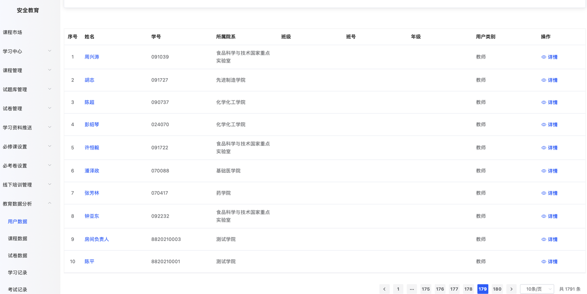Click the eye icon in 陈平's row
Image resolution: width=587 pixels, height=294 pixels.
(543, 262)
